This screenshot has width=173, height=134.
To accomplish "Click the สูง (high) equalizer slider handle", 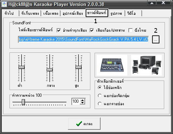I will click(x=78, y=67).
